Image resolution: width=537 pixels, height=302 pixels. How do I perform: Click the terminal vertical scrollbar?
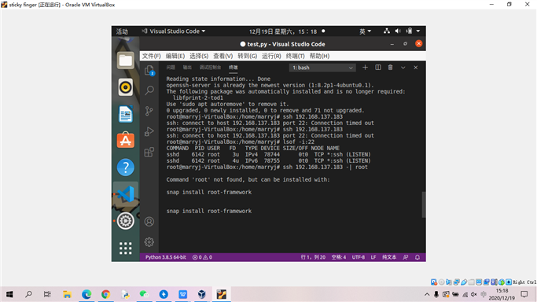(x=423, y=204)
